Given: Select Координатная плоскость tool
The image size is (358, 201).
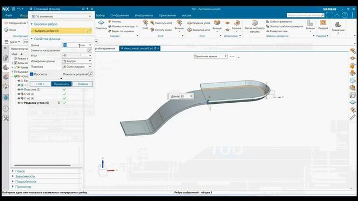Looking at the screenshot, I should coord(16,23).
